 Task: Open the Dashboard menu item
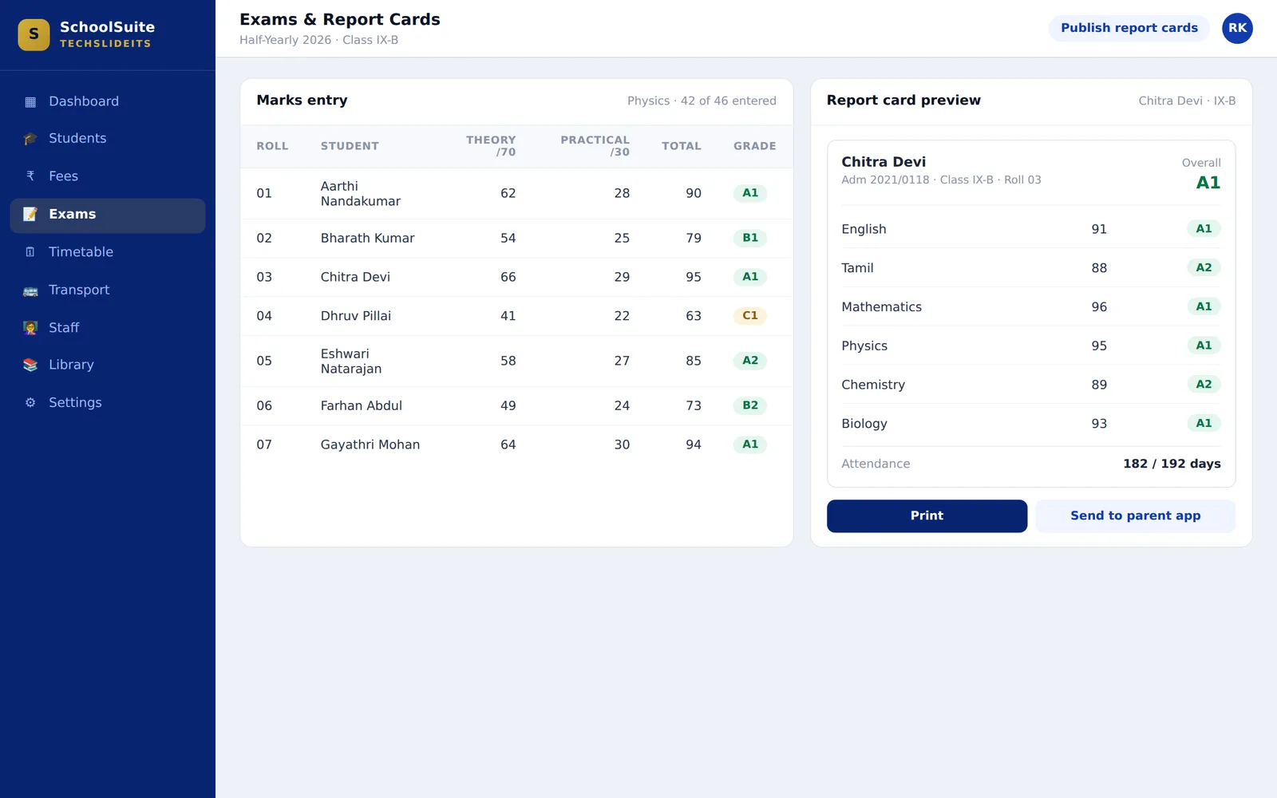[108, 101]
